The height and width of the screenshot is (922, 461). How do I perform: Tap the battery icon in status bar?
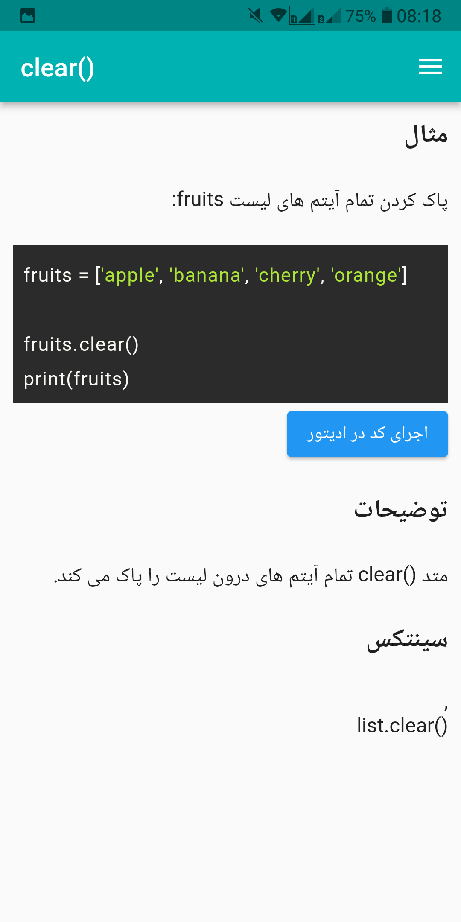pyautogui.click(x=387, y=16)
